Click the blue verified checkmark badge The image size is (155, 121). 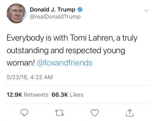80,10
